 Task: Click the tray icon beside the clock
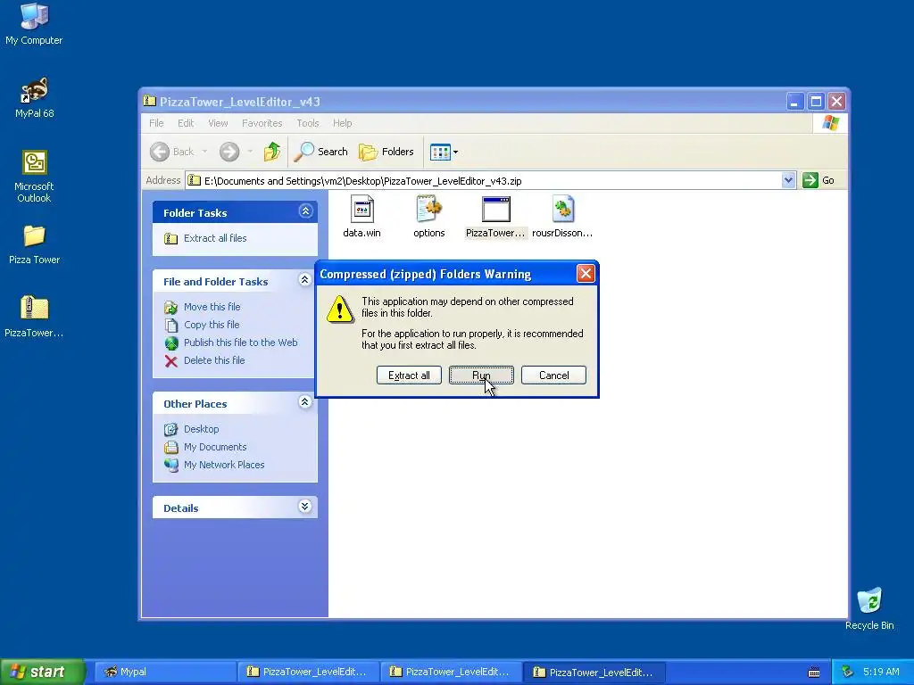[848, 672]
